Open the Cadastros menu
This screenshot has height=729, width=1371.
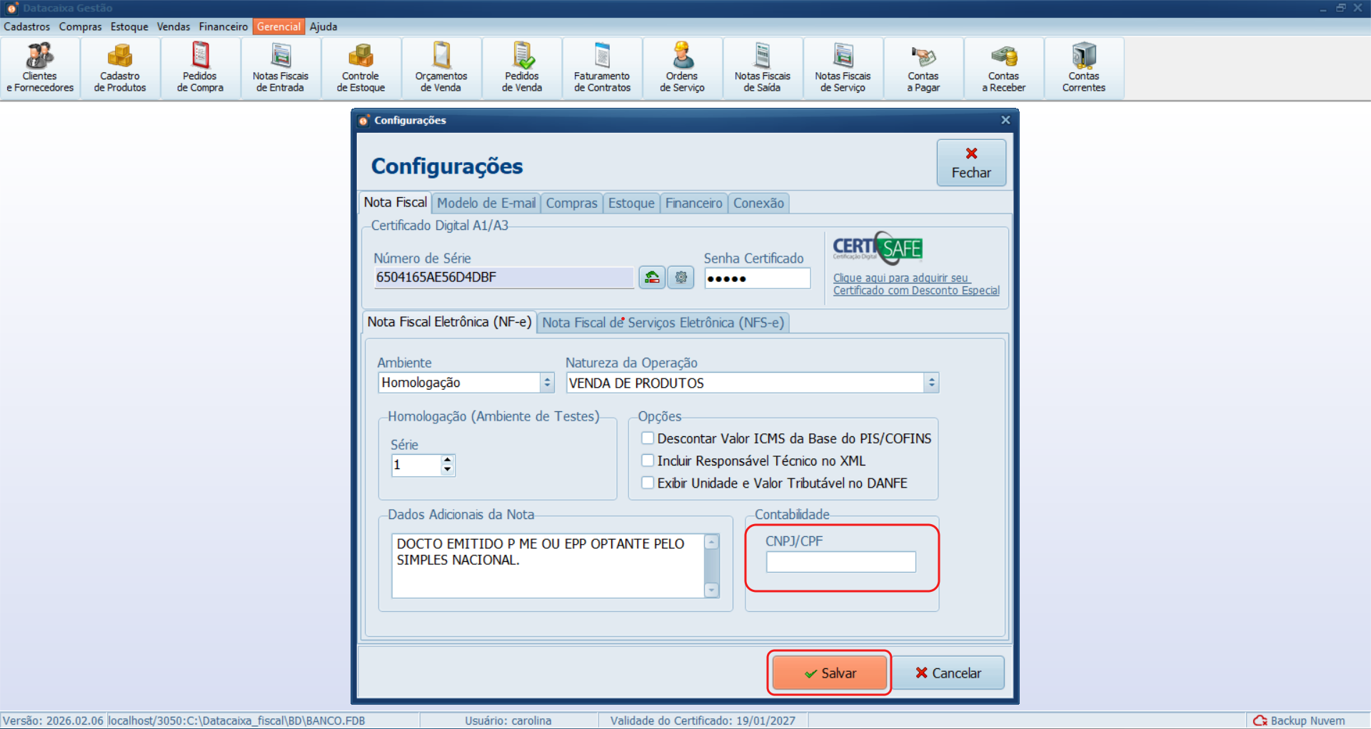[x=27, y=26]
